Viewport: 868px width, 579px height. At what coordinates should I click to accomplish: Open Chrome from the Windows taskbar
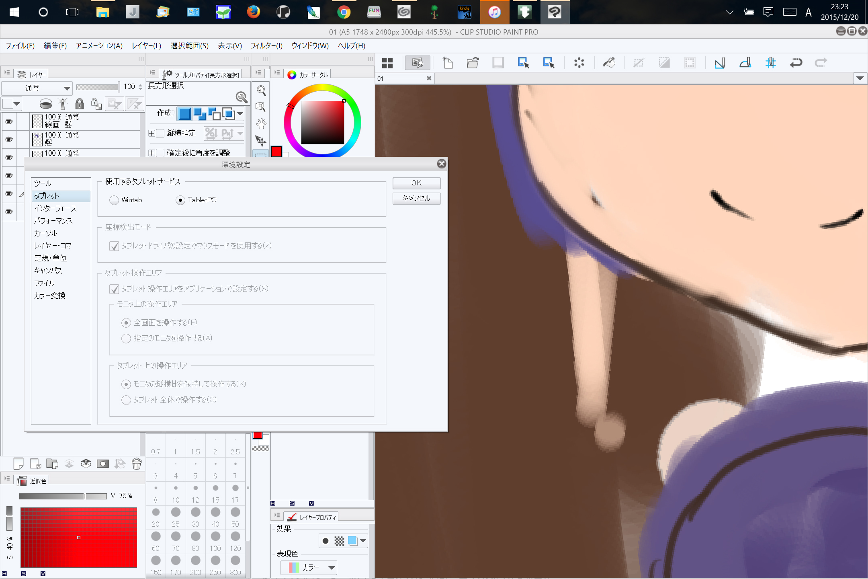[x=344, y=12]
